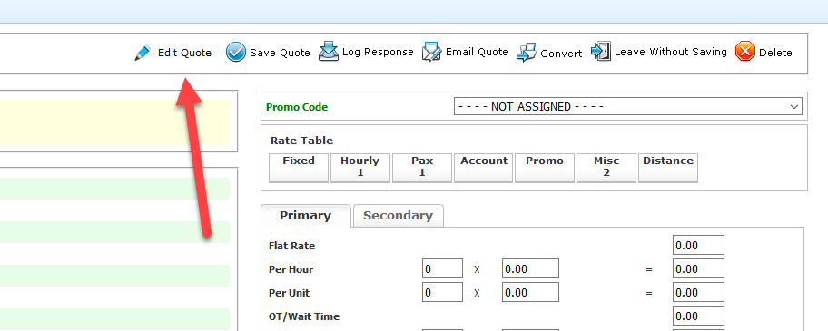Click the Flat Rate amount field
The height and width of the screenshot is (331, 828).
click(698, 245)
